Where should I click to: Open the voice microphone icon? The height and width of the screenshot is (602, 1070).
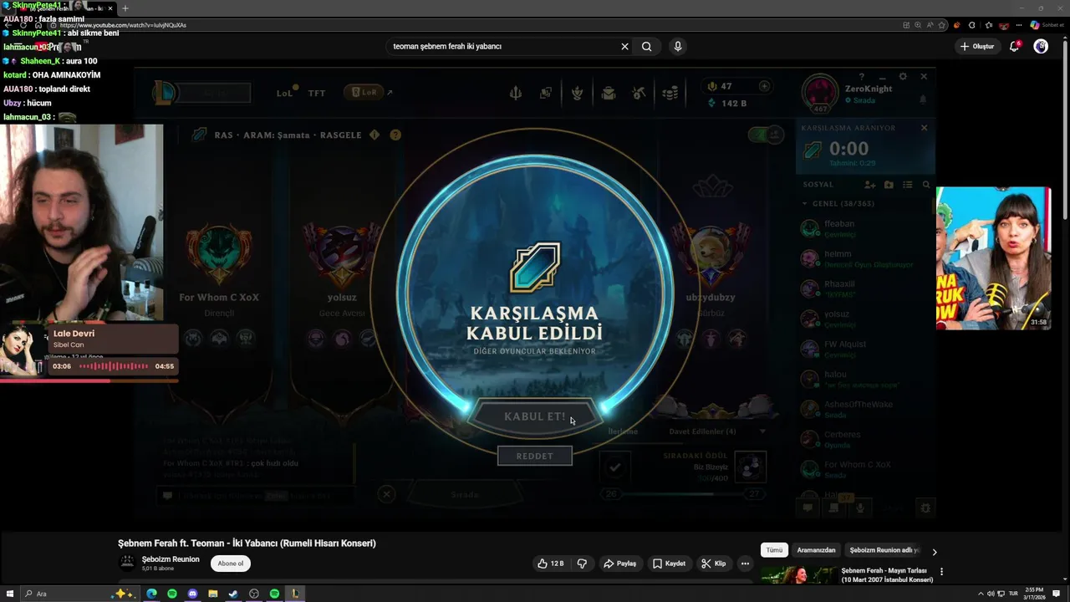click(860, 508)
